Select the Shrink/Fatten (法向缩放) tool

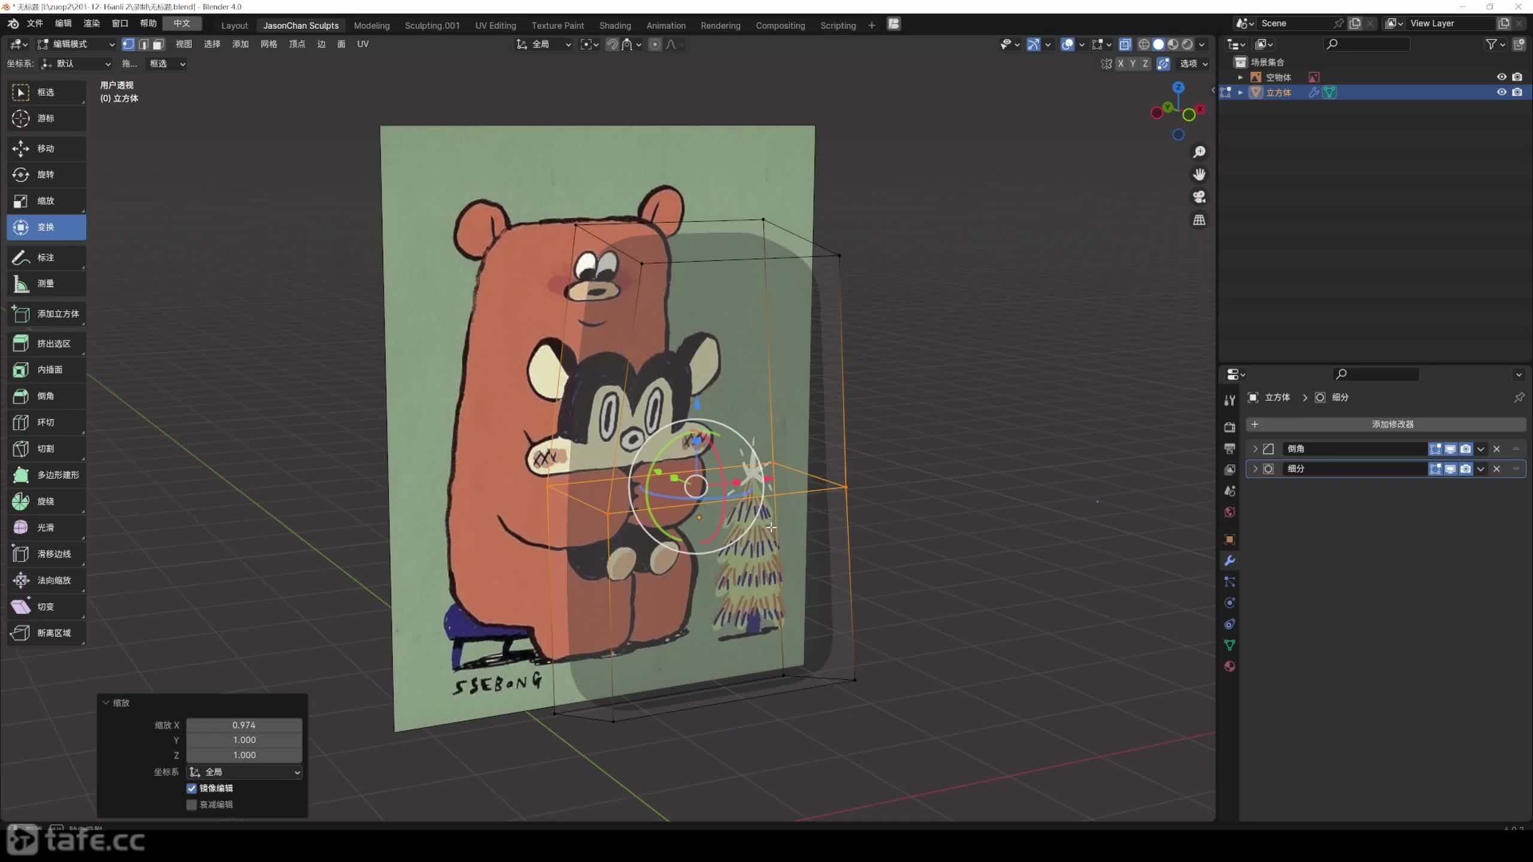pyautogui.click(x=47, y=581)
